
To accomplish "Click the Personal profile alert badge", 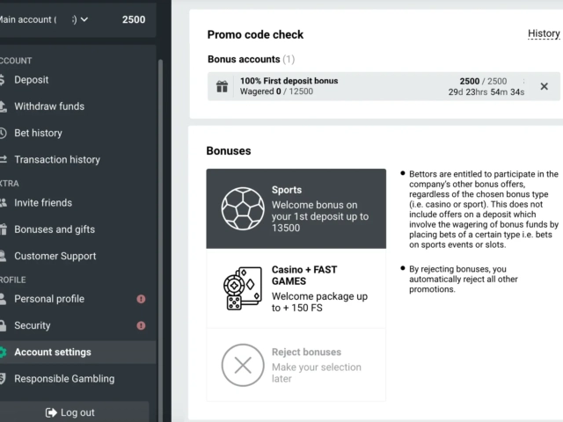I will tap(141, 299).
